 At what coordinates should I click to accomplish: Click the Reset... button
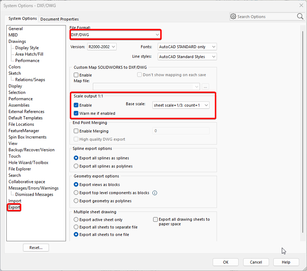pyautogui.click(x=36, y=248)
